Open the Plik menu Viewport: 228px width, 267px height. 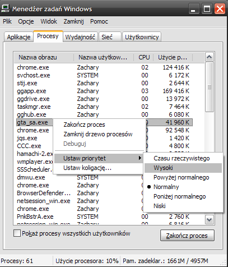[7, 21]
